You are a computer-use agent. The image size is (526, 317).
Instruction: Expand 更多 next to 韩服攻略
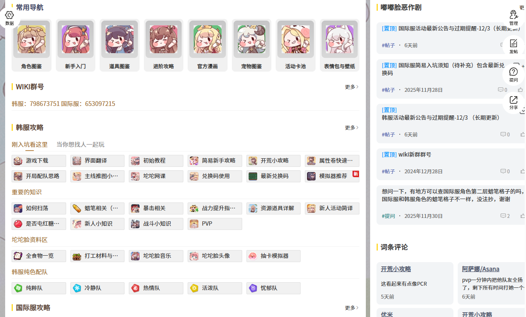point(352,127)
